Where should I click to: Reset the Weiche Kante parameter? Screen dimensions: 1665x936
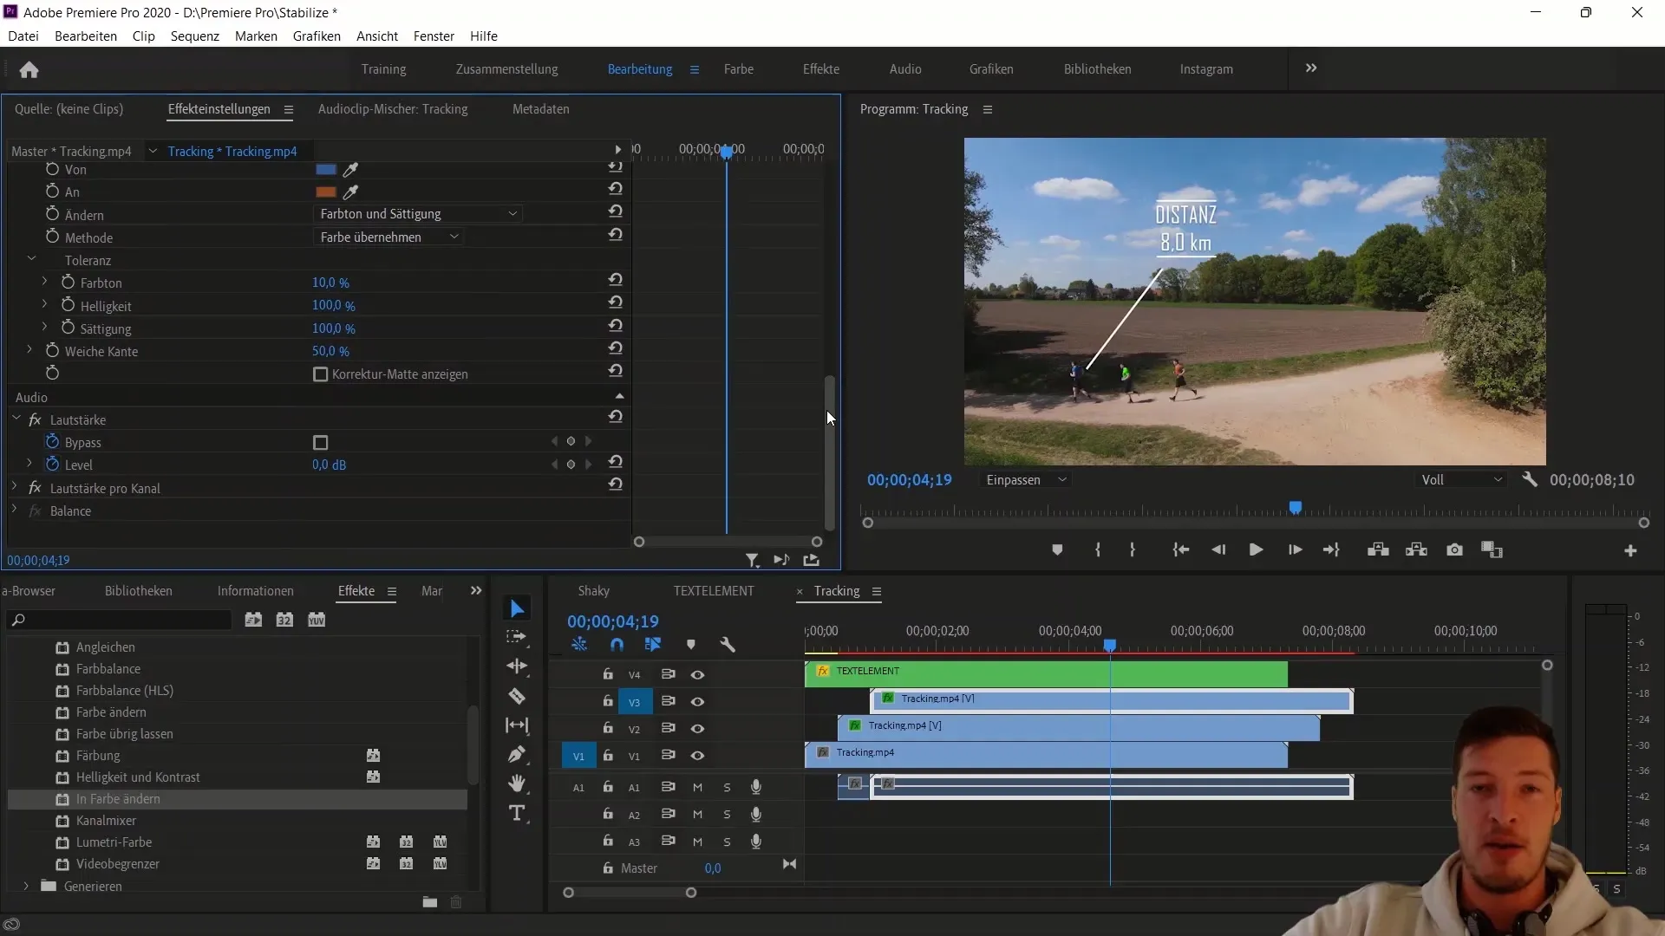(615, 348)
